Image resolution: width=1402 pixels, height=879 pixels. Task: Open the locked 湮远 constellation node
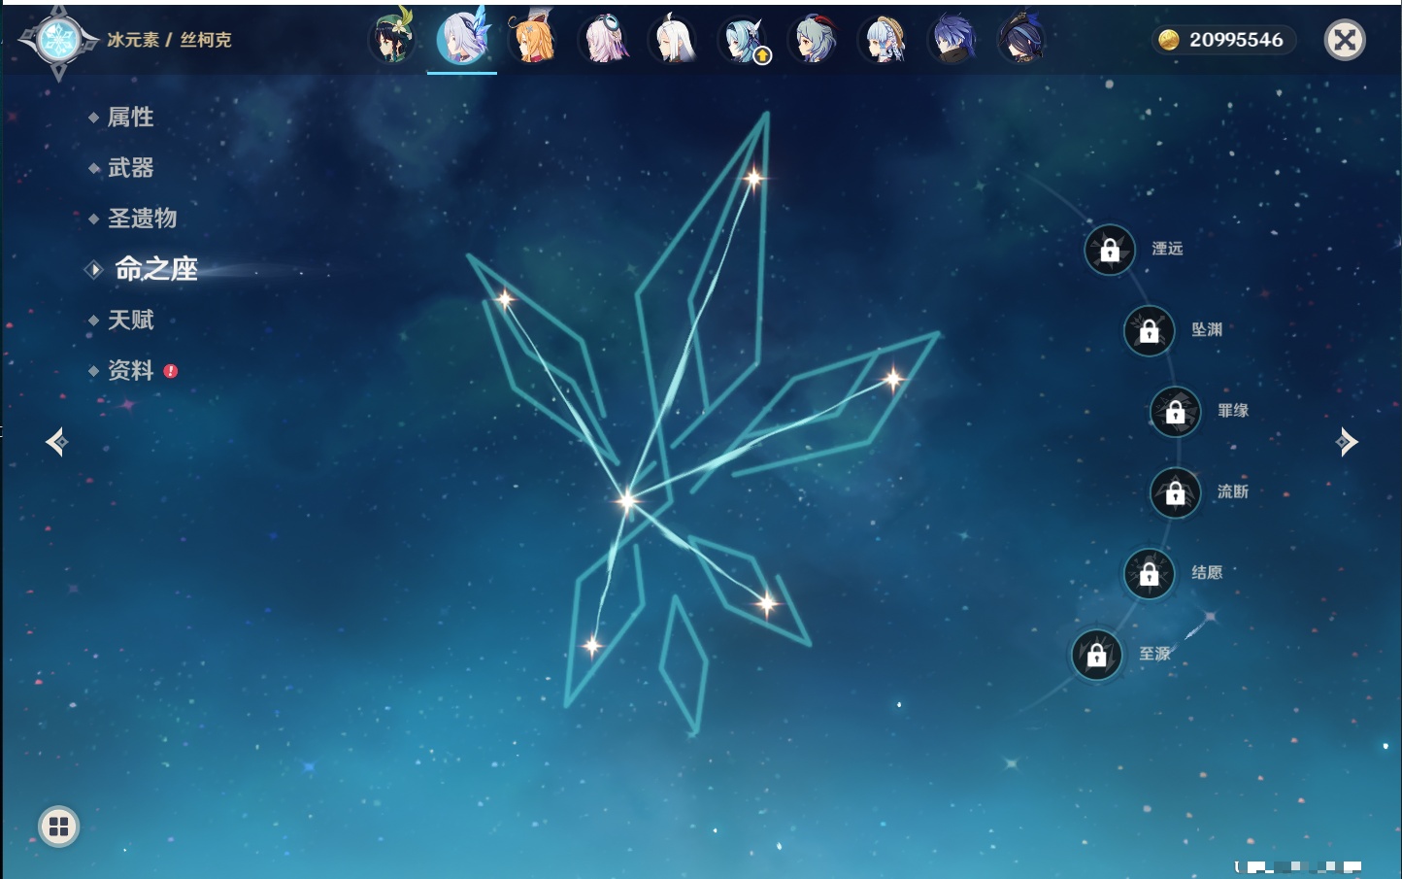(1110, 250)
